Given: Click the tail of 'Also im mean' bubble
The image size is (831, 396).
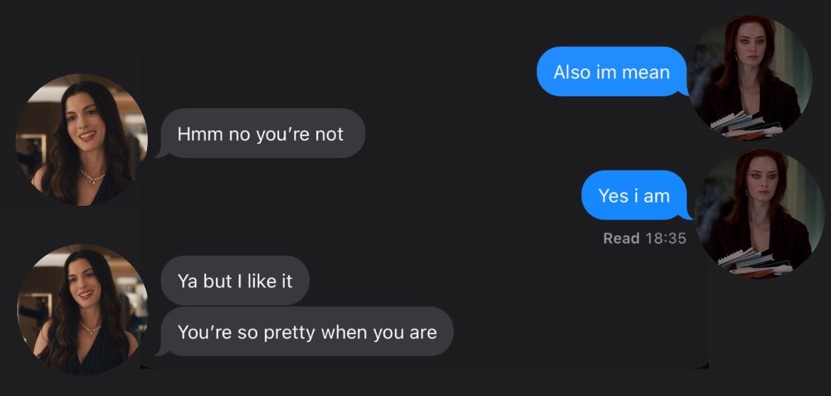Looking at the screenshot, I should click(x=684, y=91).
